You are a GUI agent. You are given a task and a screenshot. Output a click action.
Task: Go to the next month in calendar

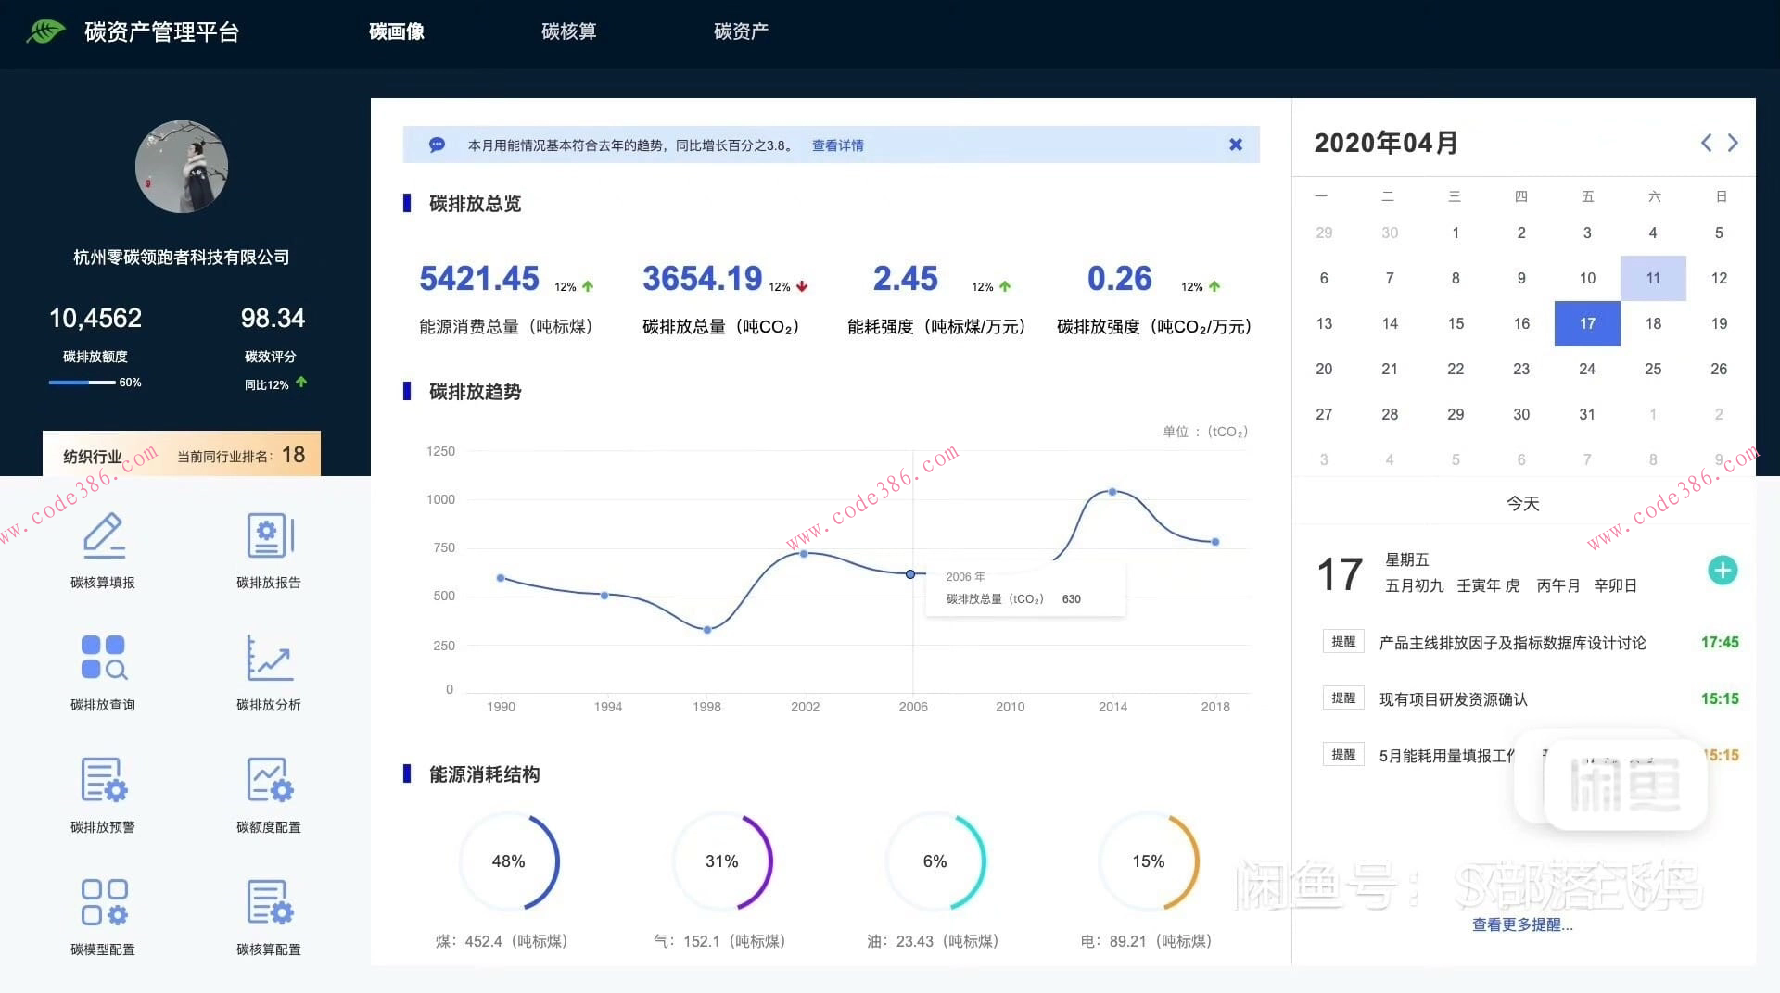(1734, 143)
